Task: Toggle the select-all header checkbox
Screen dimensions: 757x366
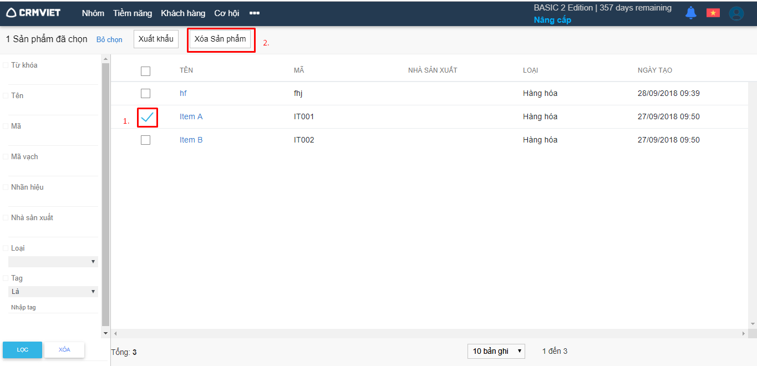Action: click(145, 71)
